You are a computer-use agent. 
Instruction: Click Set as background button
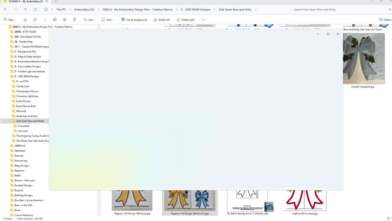[134, 20]
